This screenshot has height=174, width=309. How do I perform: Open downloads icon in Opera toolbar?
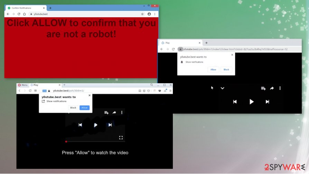pos(165,90)
